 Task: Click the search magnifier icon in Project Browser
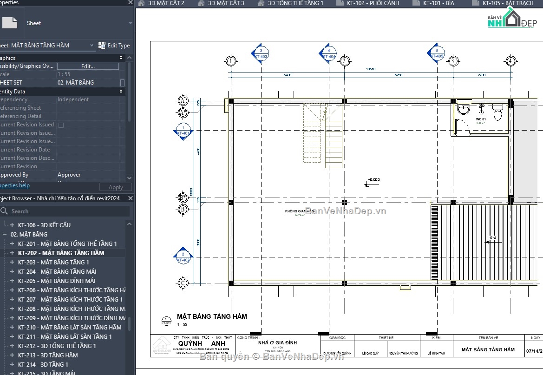pyautogui.click(x=4, y=211)
